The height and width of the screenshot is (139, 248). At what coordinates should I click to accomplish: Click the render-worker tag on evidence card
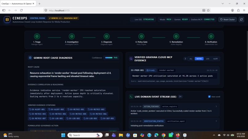point(166,70)
